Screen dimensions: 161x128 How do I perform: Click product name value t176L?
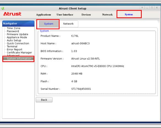tap(75, 36)
